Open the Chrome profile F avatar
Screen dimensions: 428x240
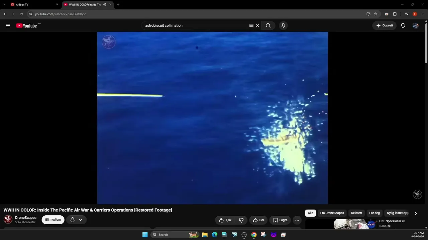415,14
